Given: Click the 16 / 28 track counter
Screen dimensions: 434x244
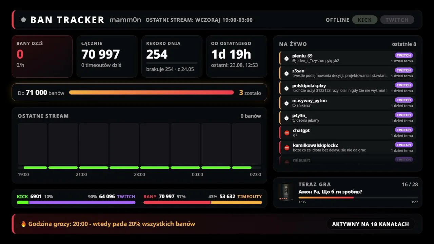Looking at the screenshot, I should tap(410, 184).
